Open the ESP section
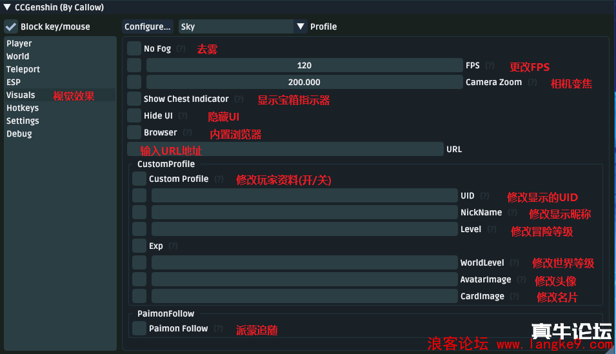616x354 pixels. [14, 82]
